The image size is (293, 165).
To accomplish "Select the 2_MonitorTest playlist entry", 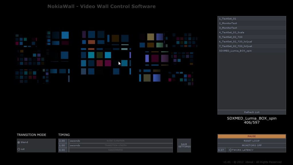I will click(x=252, y=23).
